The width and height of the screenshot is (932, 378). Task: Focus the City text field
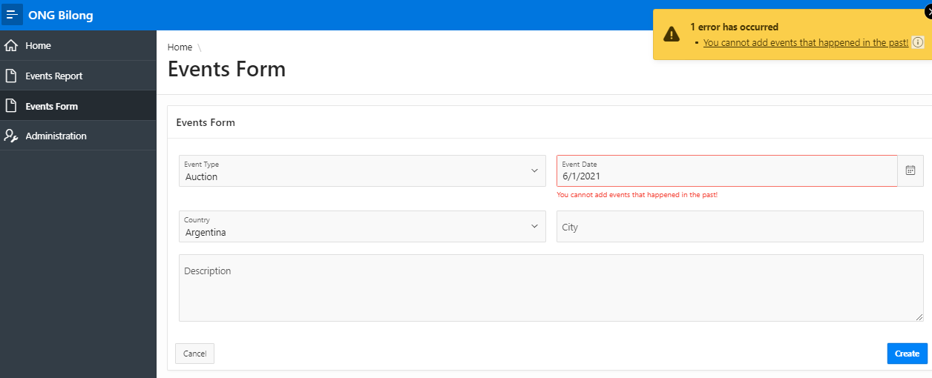click(x=740, y=226)
